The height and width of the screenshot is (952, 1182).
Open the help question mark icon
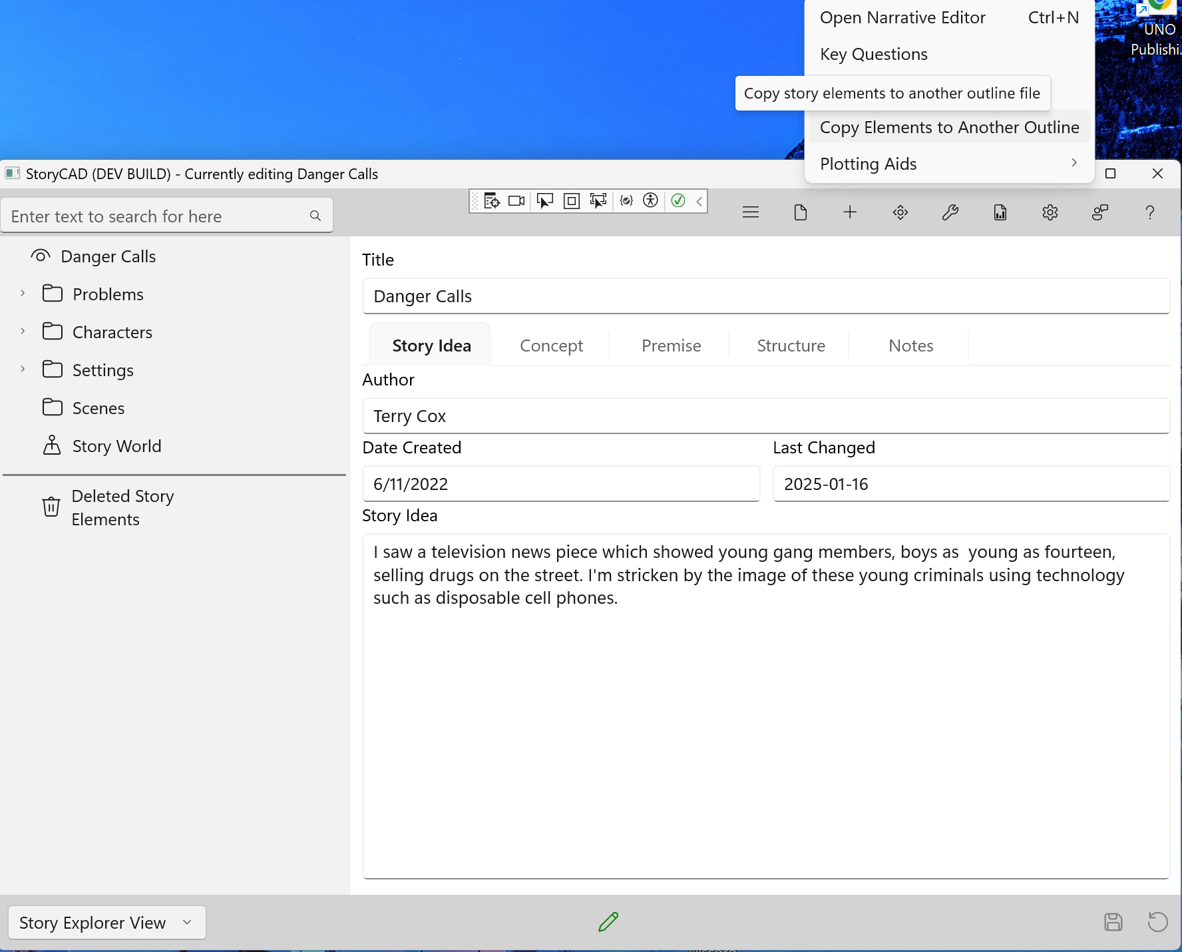(x=1149, y=212)
